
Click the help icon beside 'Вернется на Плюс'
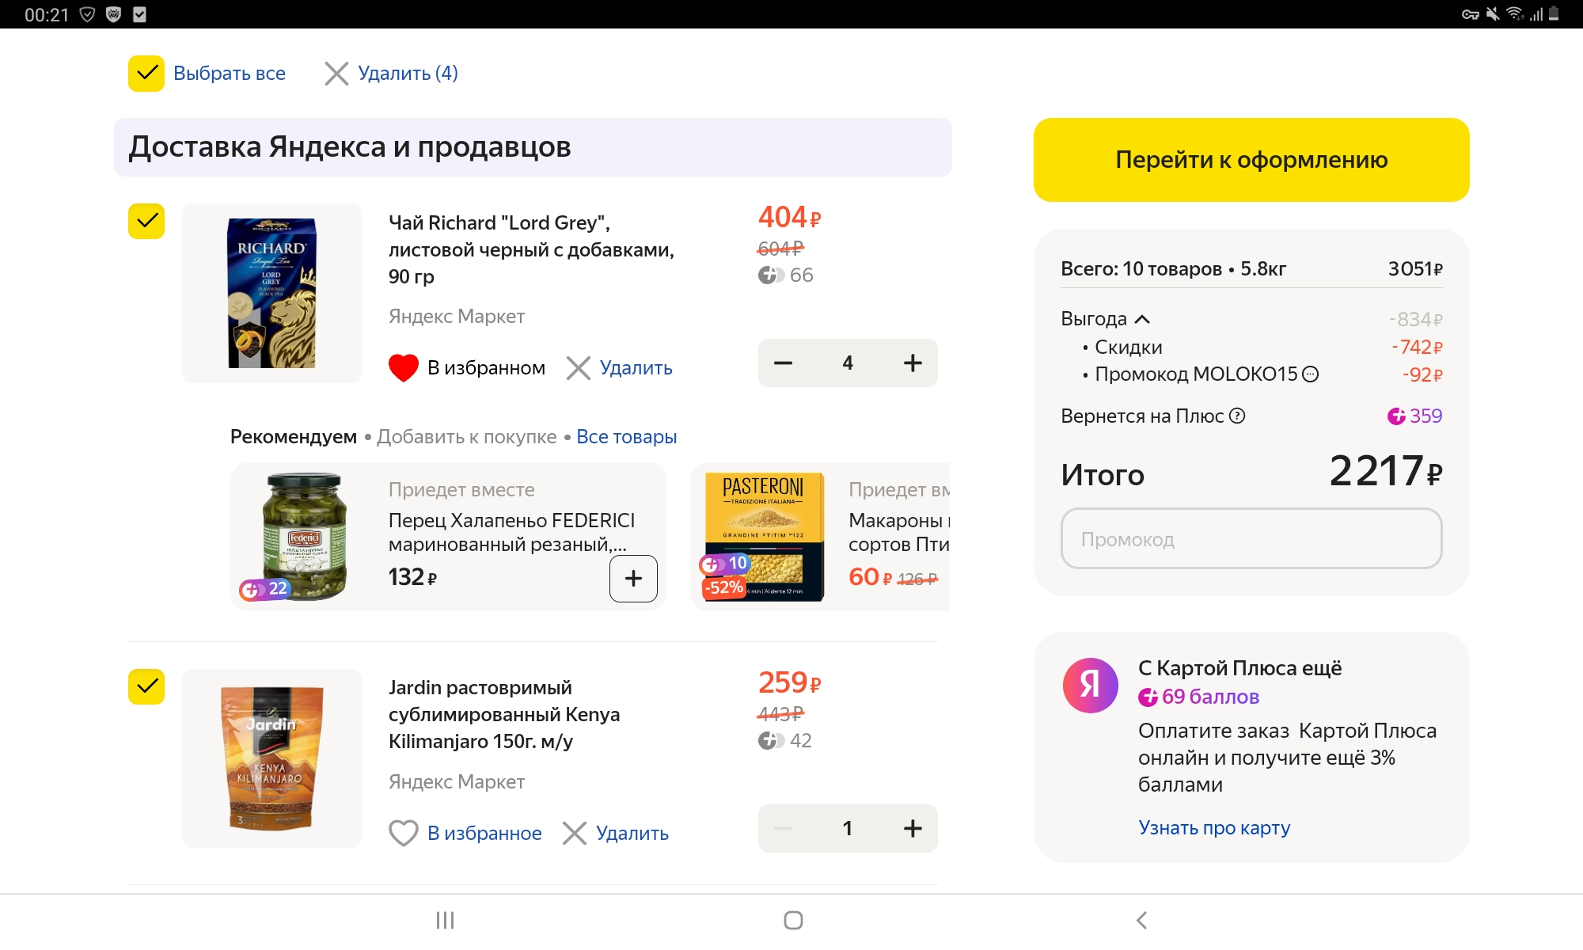coord(1237,416)
